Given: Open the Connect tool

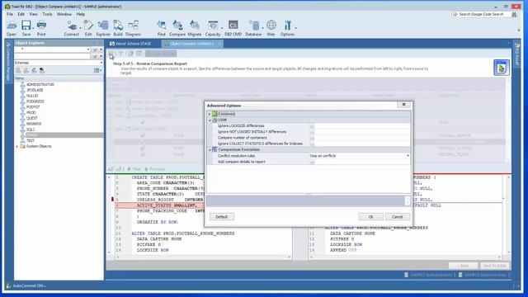Looking at the screenshot, I should [72, 27].
